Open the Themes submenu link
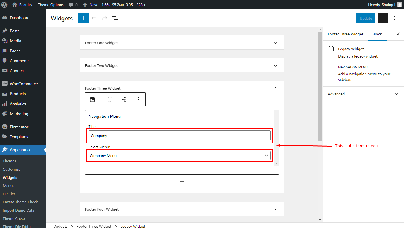This screenshot has width=404, height=228. 9,161
